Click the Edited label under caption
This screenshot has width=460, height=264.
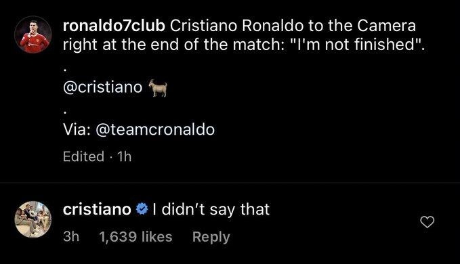(x=83, y=156)
